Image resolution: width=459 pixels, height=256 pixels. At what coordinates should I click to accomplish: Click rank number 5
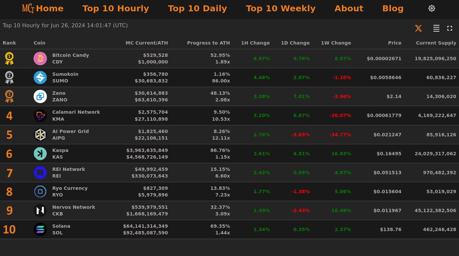click(9, 135)
